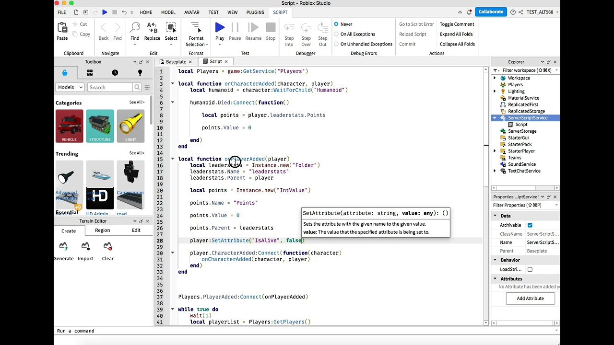
Task: Click into the Toolbox Search field
Action: point(110,87)
